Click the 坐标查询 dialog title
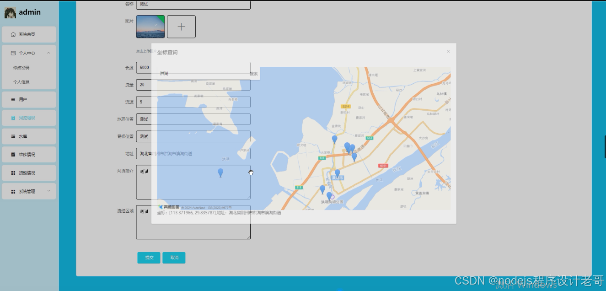Screen dimensions: 606x291 click(167, 53)
